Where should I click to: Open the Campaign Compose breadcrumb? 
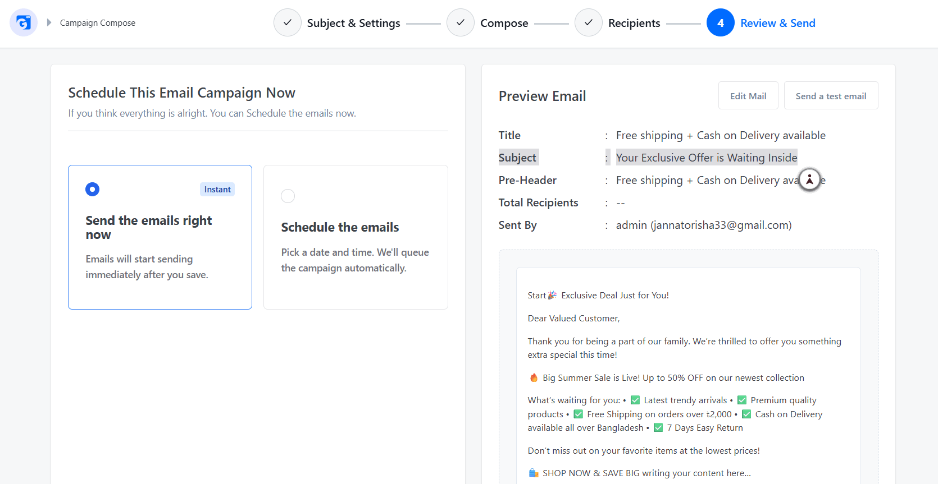(x=98, y=23)
